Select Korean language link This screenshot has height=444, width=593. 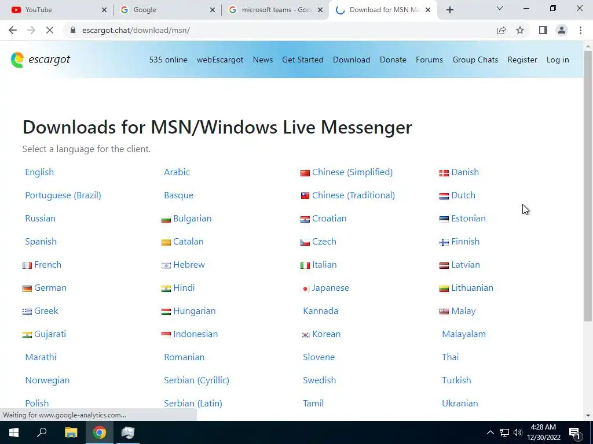coord(327,334)
